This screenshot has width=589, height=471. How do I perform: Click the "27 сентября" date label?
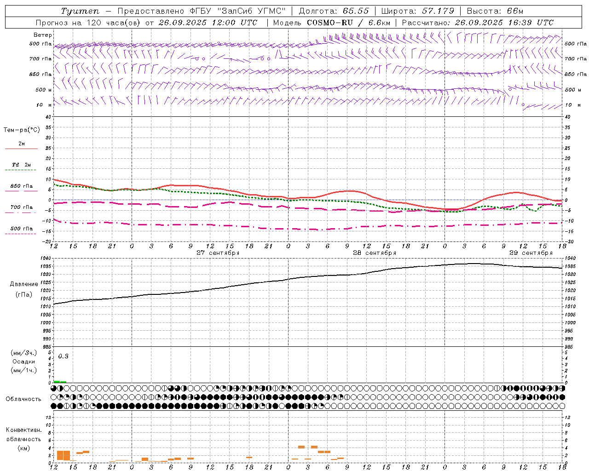[x=218, y=253]
